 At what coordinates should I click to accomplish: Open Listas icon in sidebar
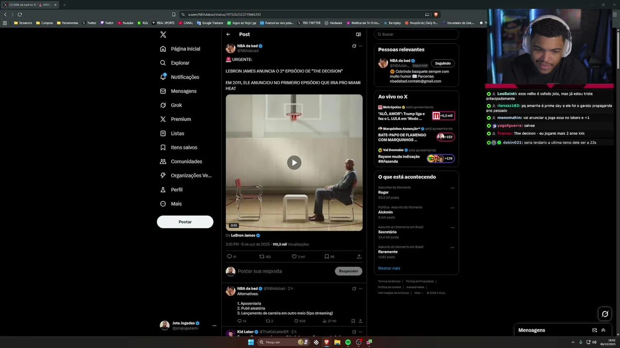pos(163,133)
